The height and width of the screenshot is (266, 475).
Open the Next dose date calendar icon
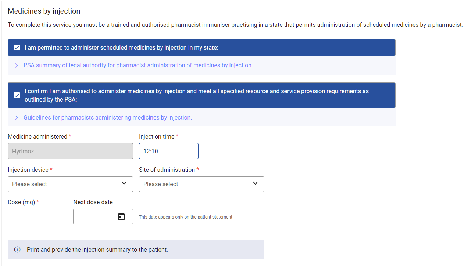click(121, 217)
